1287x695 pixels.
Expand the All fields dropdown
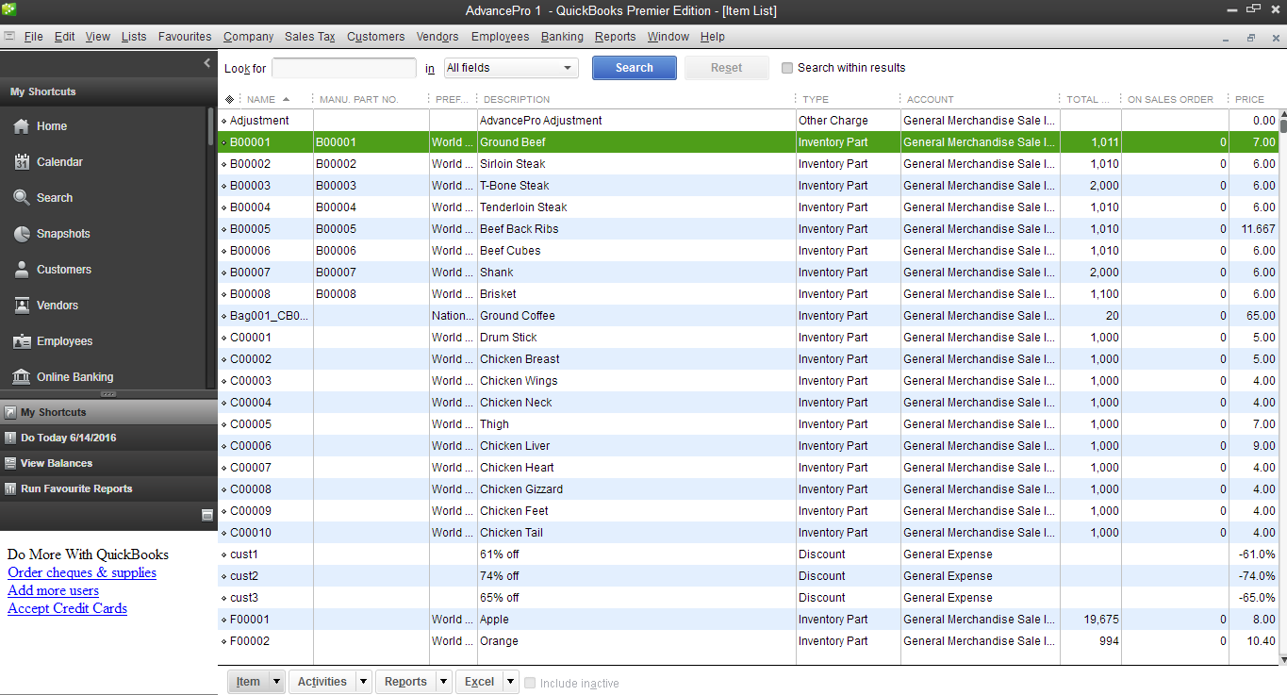568,68
